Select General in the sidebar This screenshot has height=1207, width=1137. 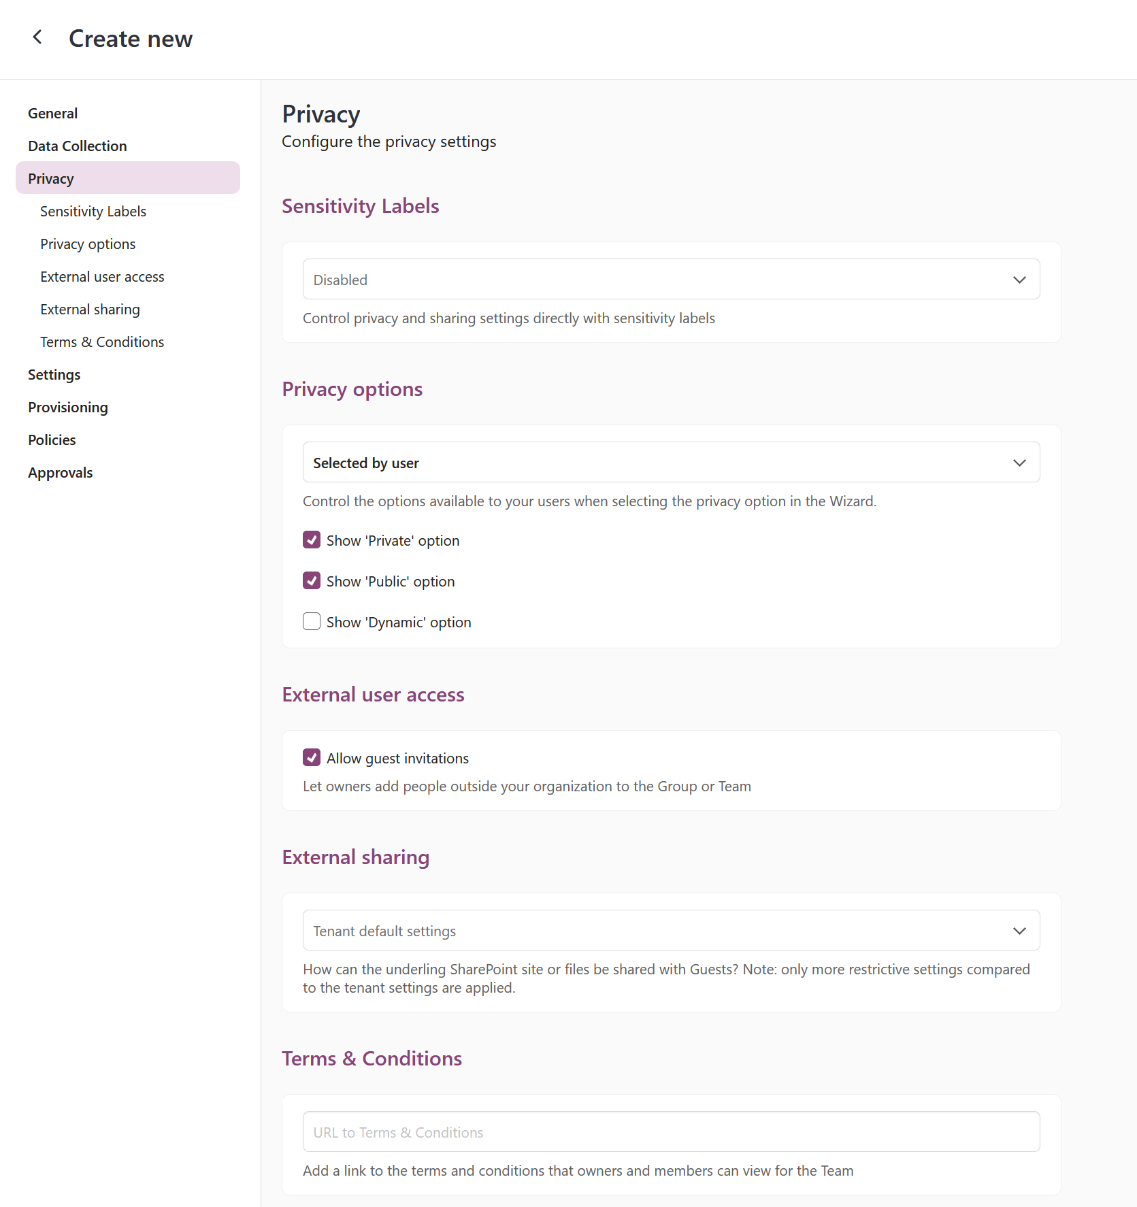[x=52, y=113]
